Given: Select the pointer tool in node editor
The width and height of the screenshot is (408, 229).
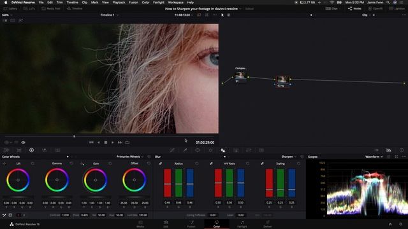Looking at the screenshot, I should coord(222,15).
